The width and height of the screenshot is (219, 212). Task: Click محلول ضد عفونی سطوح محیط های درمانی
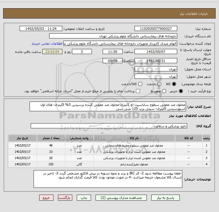pyautogui.click(x=134, y=145)
